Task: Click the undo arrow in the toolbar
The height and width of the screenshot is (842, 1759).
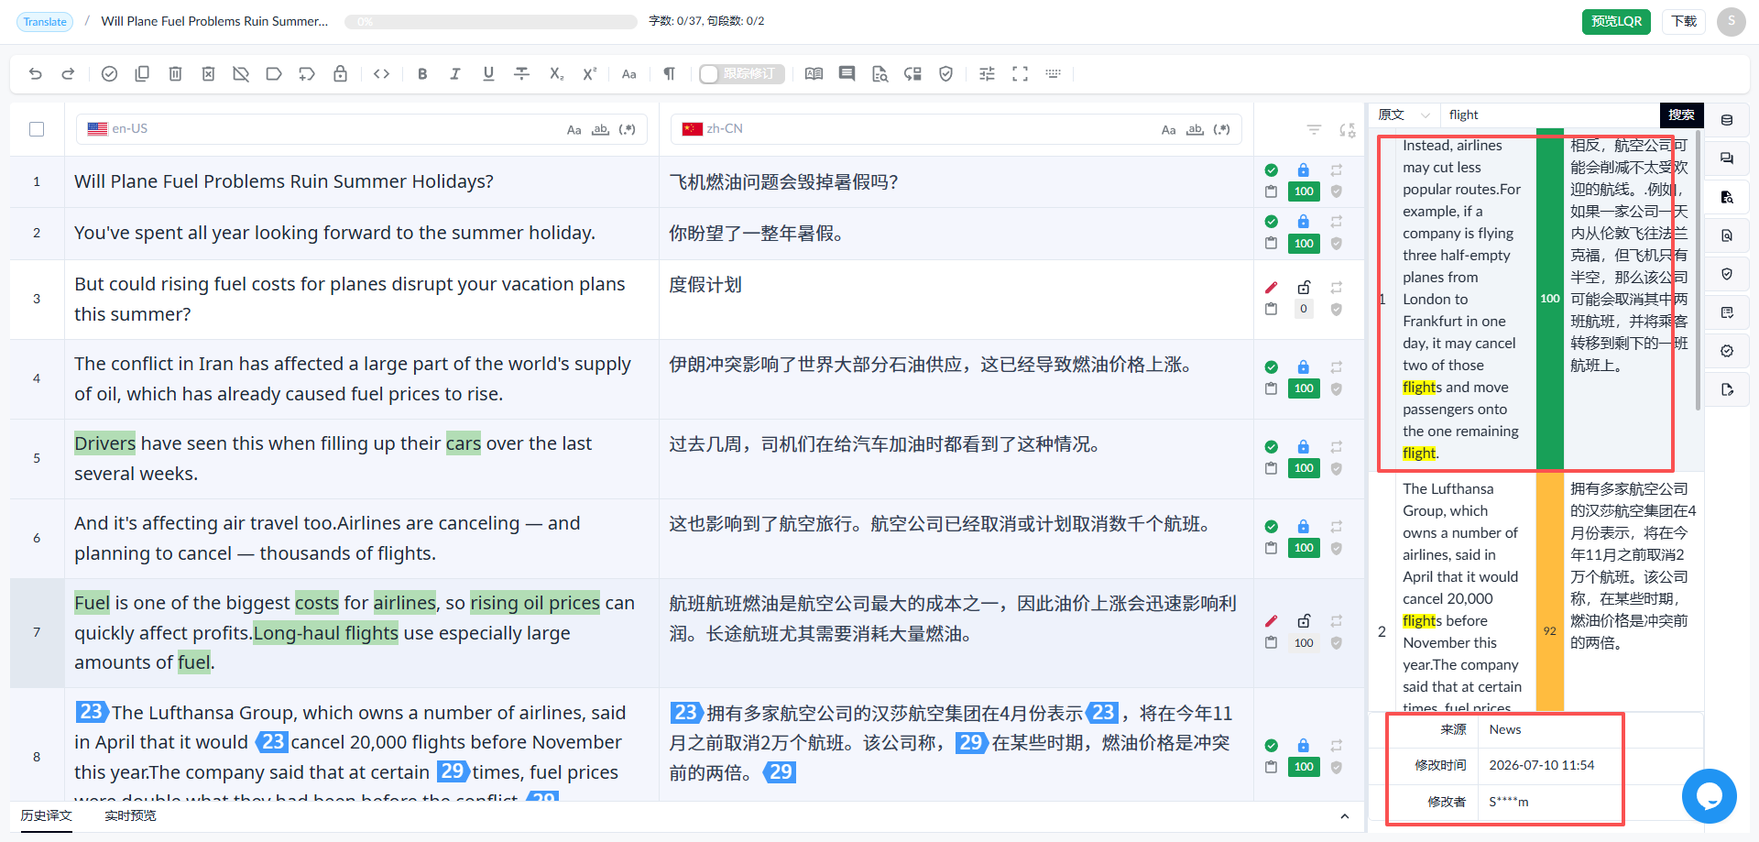Action: click(x=36, y=74)
